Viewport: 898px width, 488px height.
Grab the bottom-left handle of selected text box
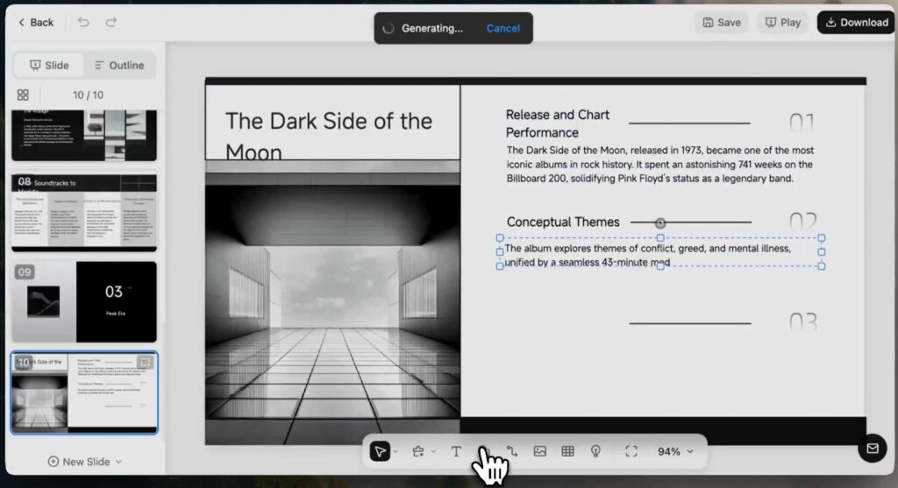pyautogui.click(x=500, y=266)
